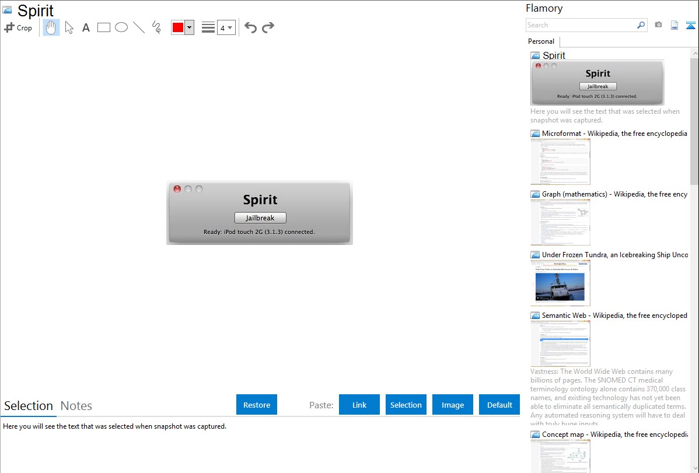
Task: Activate the hand pan tool
Action: coord(51,27)
